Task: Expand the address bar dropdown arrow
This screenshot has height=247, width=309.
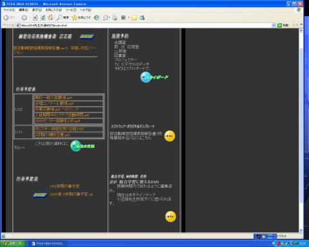Action: click(x=274, y=25)
